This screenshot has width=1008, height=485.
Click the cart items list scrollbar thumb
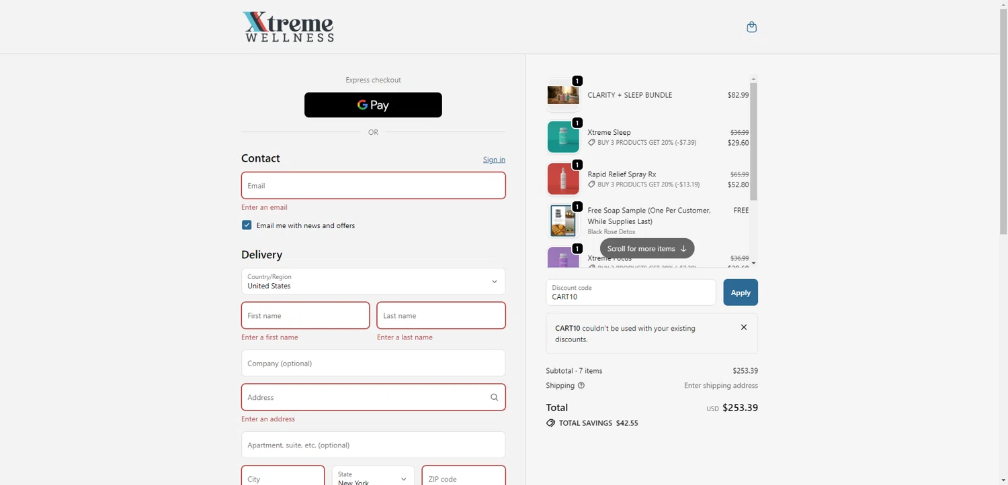pos(753,142)
